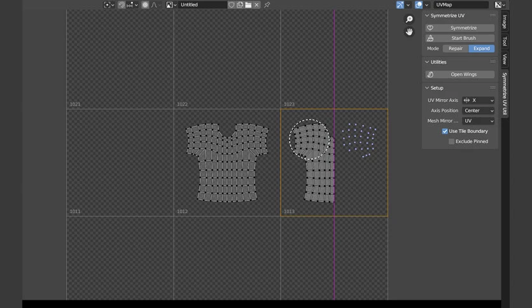Set mode to Expand
Viewport: 532px width, 308px height.
tap(482, 48)
